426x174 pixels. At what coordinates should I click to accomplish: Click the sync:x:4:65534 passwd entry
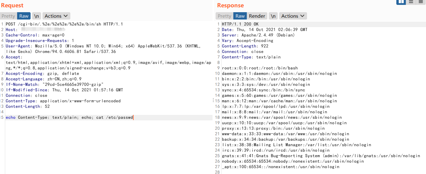click(x=264, y=90)
